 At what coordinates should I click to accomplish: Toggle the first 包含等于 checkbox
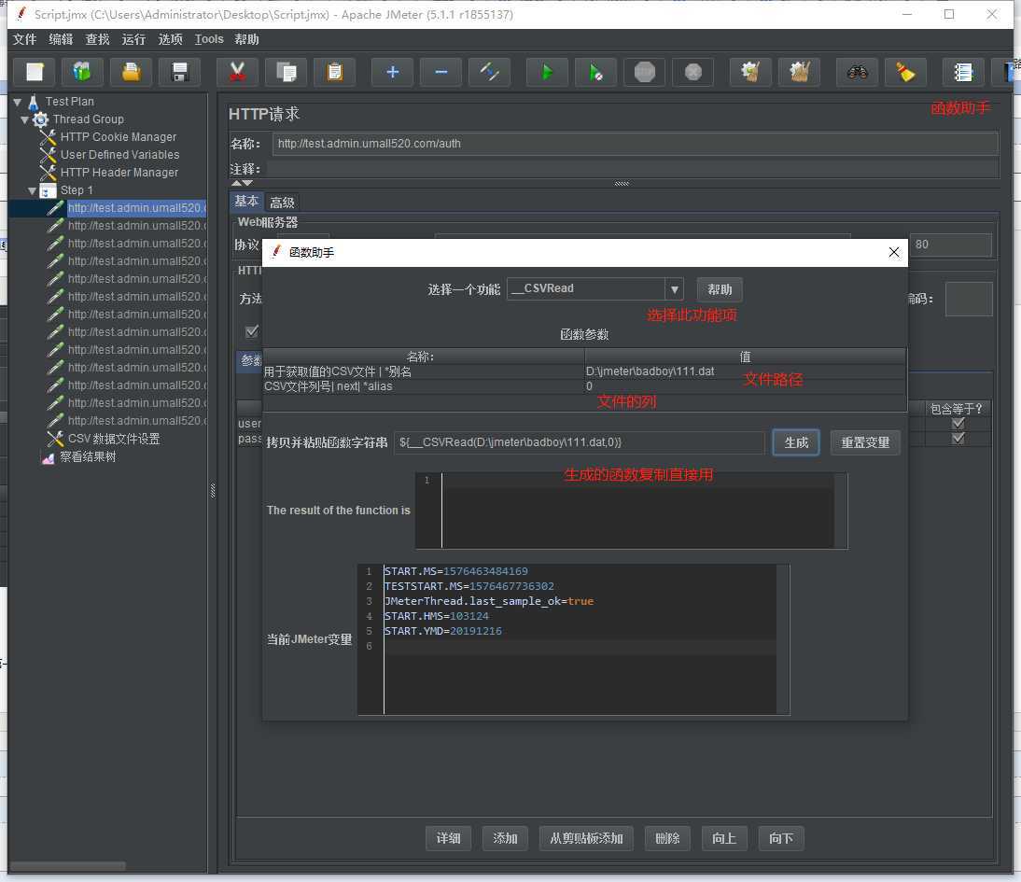[x=958, y=424]
